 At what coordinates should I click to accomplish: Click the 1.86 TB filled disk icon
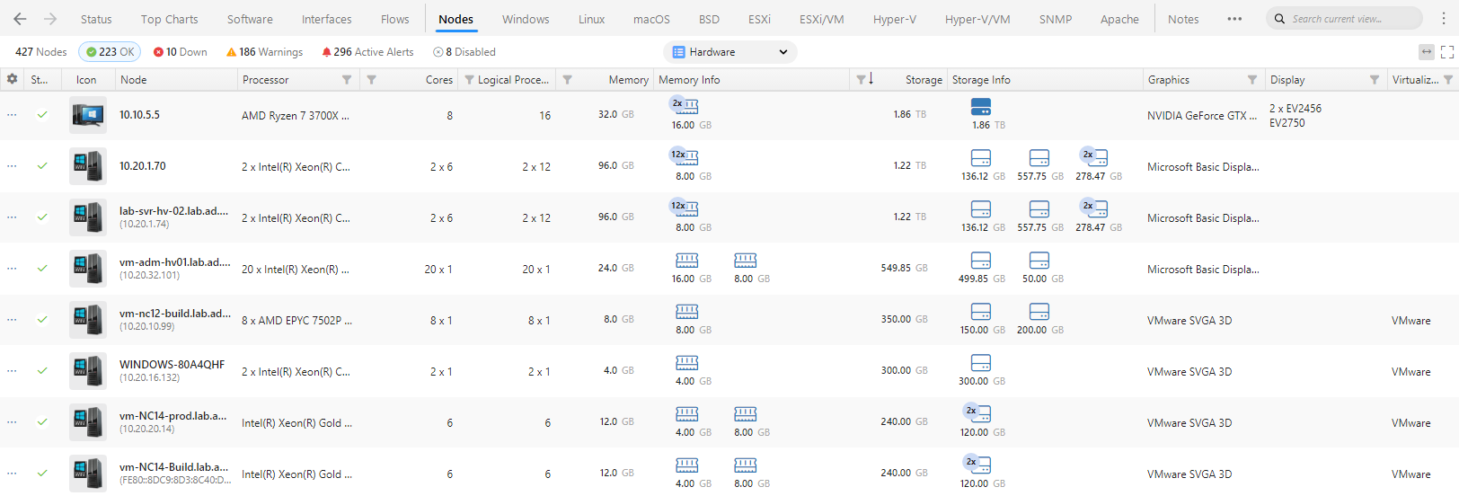coord(981,107)
